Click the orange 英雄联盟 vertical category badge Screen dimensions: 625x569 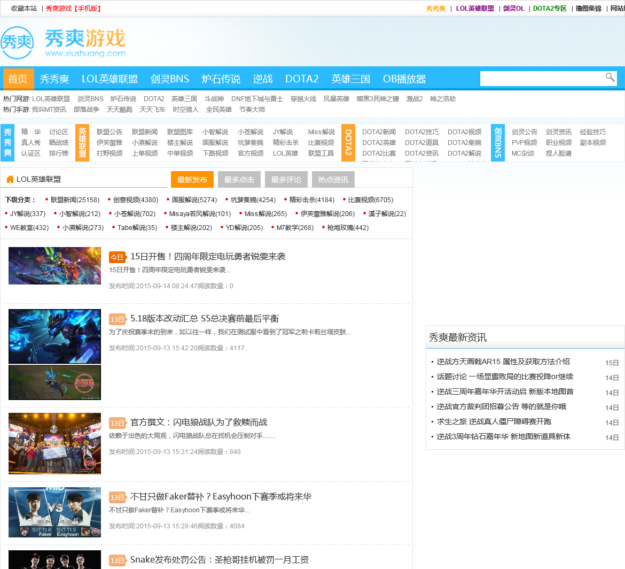82,142
